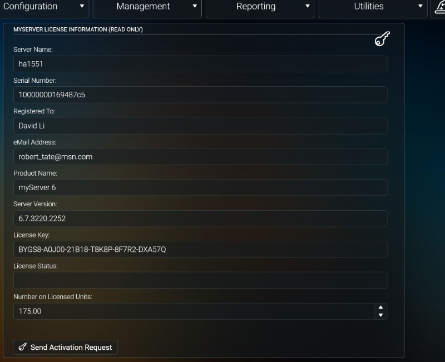This screenshot has height=362, width=445.
Task: Click the Server Name label
Action: (x=33, y=49)
